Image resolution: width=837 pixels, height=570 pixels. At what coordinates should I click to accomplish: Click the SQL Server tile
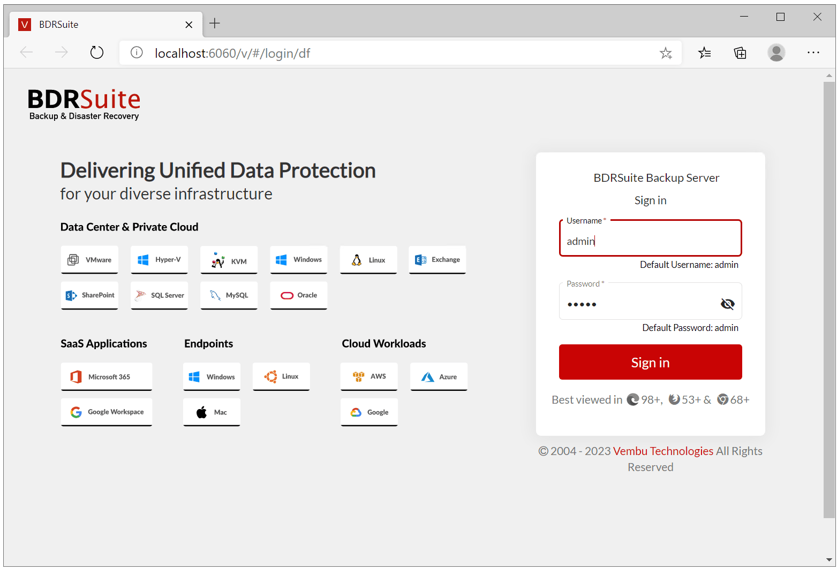[x=159, y=295]
